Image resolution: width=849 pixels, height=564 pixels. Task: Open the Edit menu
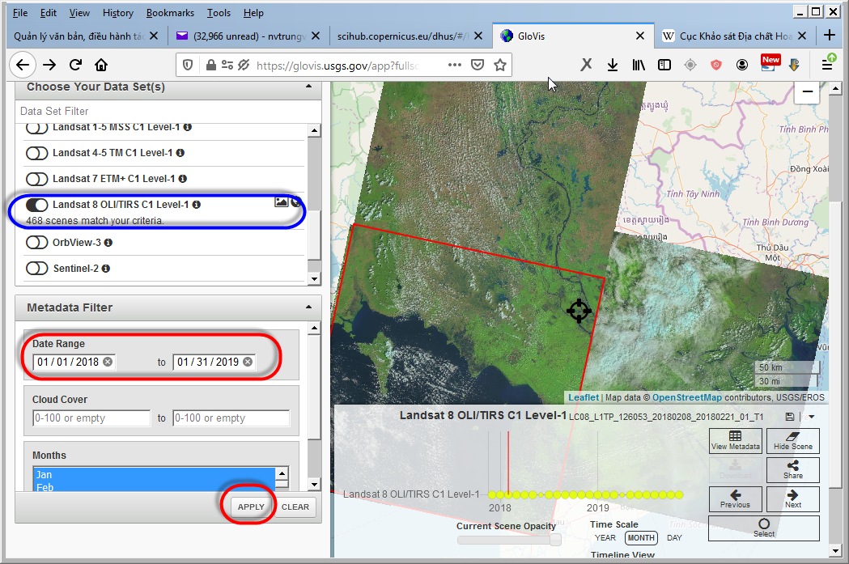click(49, 13)
